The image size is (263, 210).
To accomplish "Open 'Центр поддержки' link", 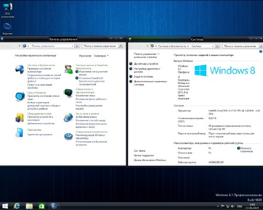I will pos(144,155).
